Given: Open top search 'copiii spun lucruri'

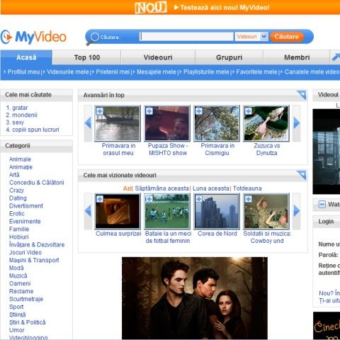Looking at the screenshot, I should (x=35, y=130).
